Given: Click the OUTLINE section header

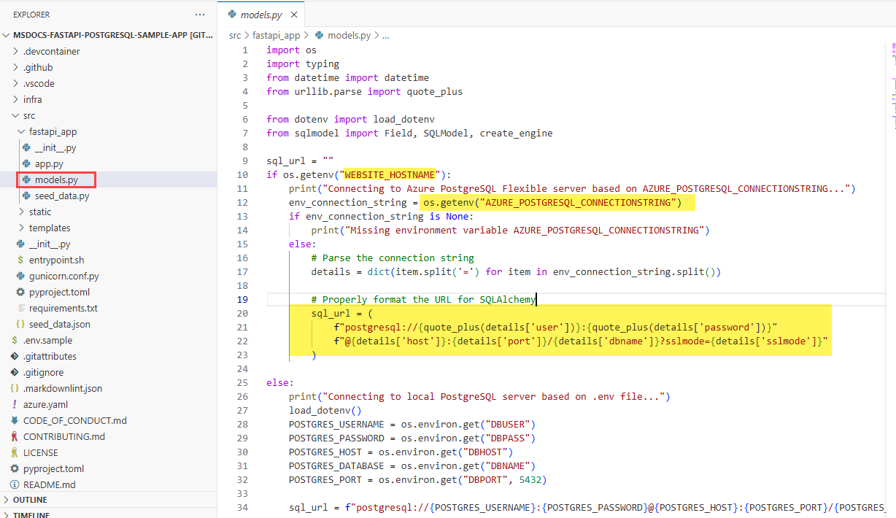Looking at the screenshot, I should click(32, 499).
